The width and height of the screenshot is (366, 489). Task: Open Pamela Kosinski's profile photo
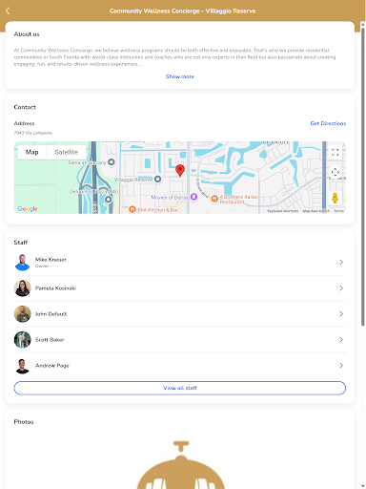(x=22, y=288)
